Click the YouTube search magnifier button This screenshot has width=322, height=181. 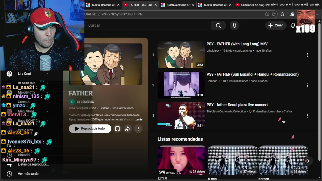click(218, 25)
